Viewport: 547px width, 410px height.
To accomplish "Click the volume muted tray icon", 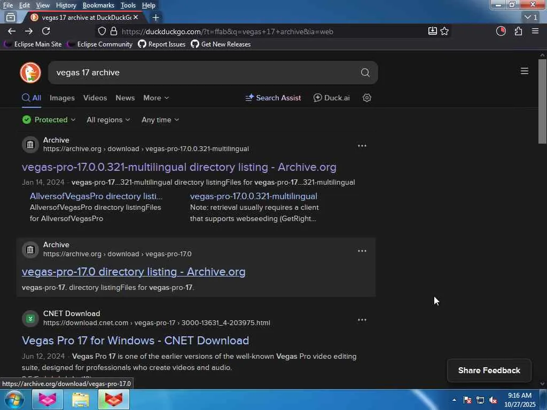I will [x=493, y=400].
